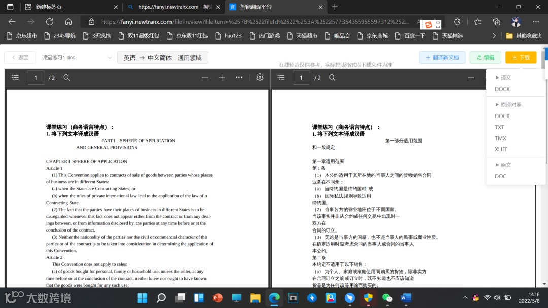Download bilingual DOCX under 原译对照

tap(502, 116)
